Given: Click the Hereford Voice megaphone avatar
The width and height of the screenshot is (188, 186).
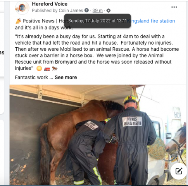Looking at the screenshot, I should click(x=22, y=8).
